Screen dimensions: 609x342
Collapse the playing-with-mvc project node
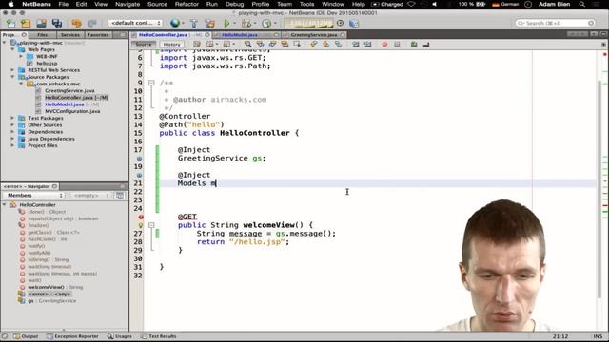click(x=5, y=43)
